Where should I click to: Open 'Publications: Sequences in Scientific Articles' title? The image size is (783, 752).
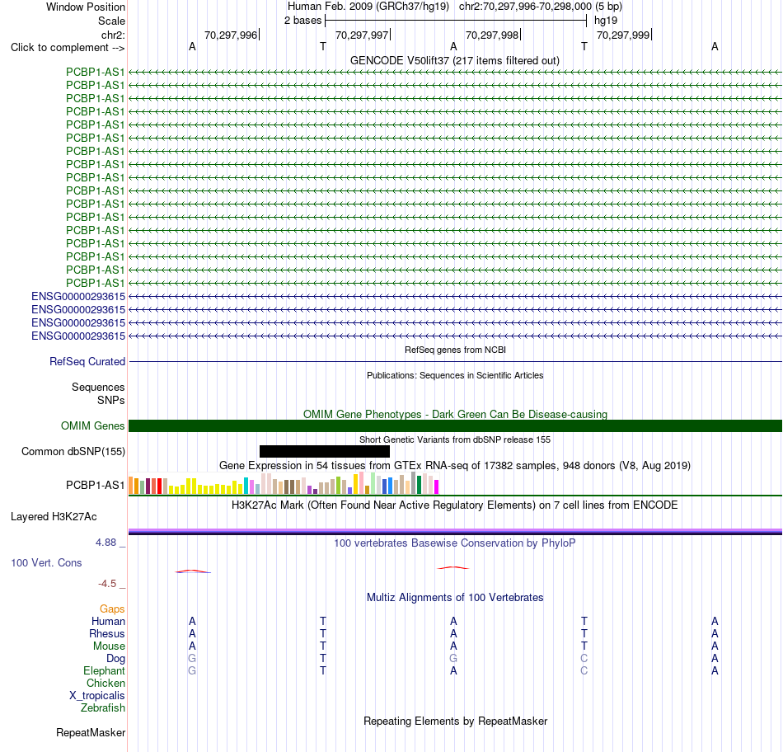point(455,375)
